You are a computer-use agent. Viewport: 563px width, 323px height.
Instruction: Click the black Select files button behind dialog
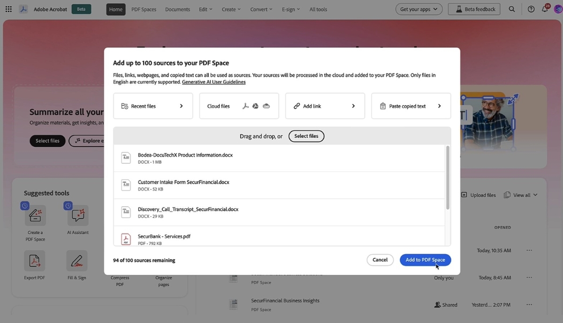click(x=47, y=140)
